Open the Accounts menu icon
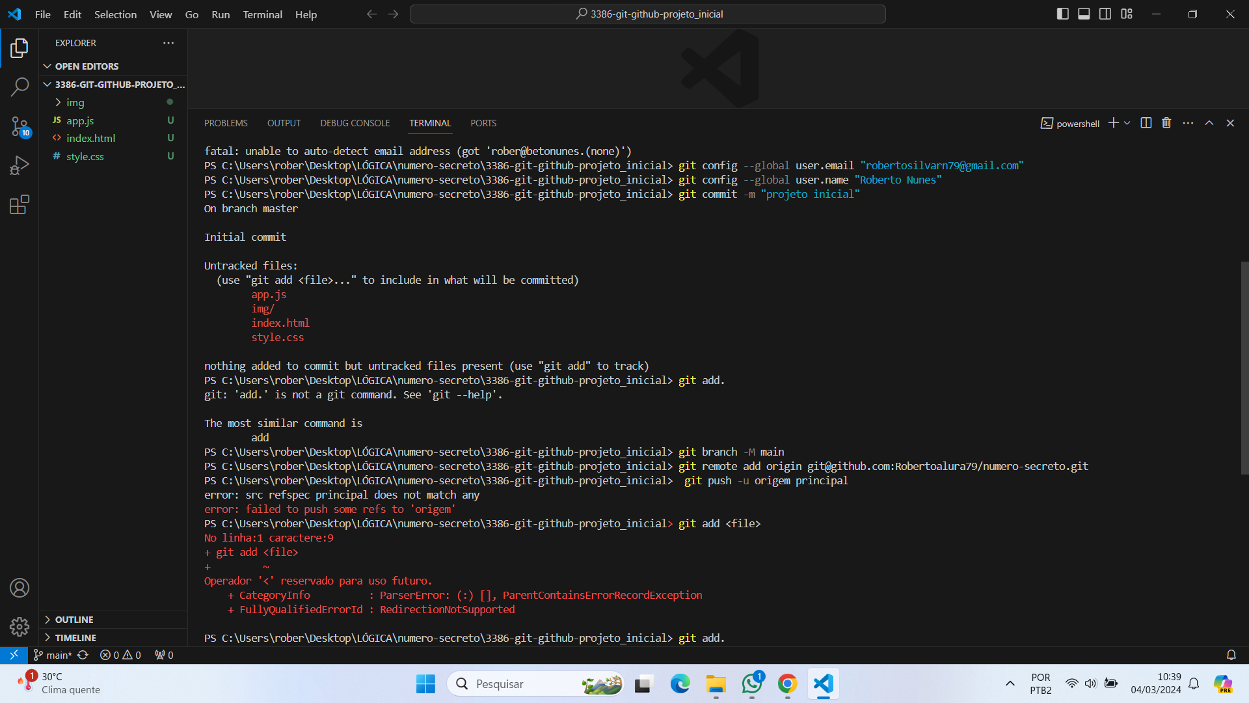1249x703 pixels. coord(20,588)
